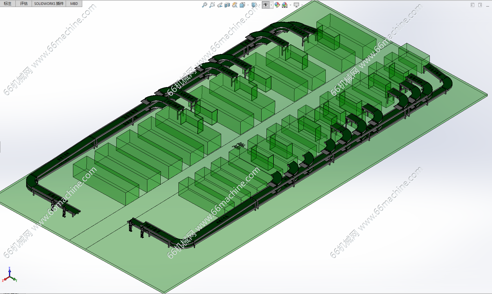
Task: Open the Edit Appearance tool
Action: point(277,5)
